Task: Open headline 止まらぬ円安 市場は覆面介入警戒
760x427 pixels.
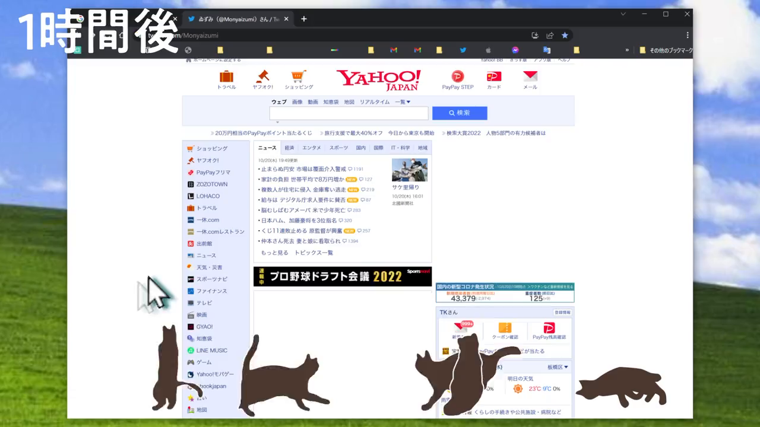Action: [x=303, y=169]
